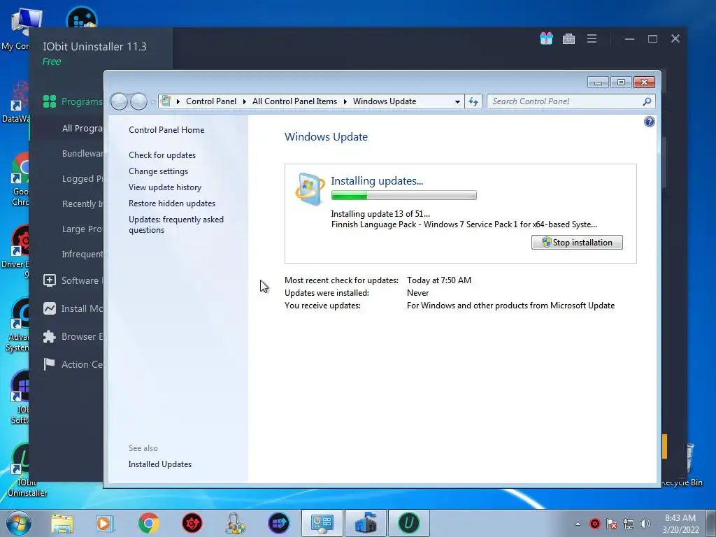Screen dimensions: 716x537
Task: Switch to IObit Uninstaller taskbar button
Action: [408, 523]
